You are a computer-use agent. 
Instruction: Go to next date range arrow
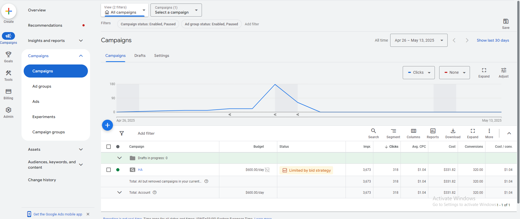[x=467, y=40]
